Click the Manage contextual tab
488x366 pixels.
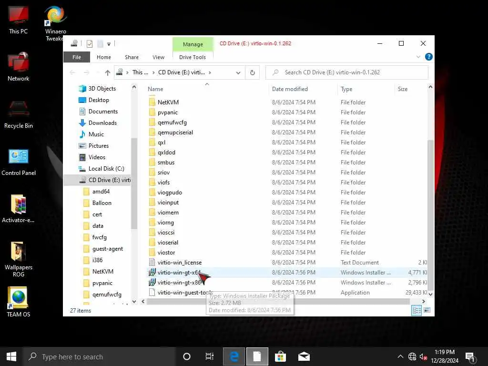(x=193, y=44)
